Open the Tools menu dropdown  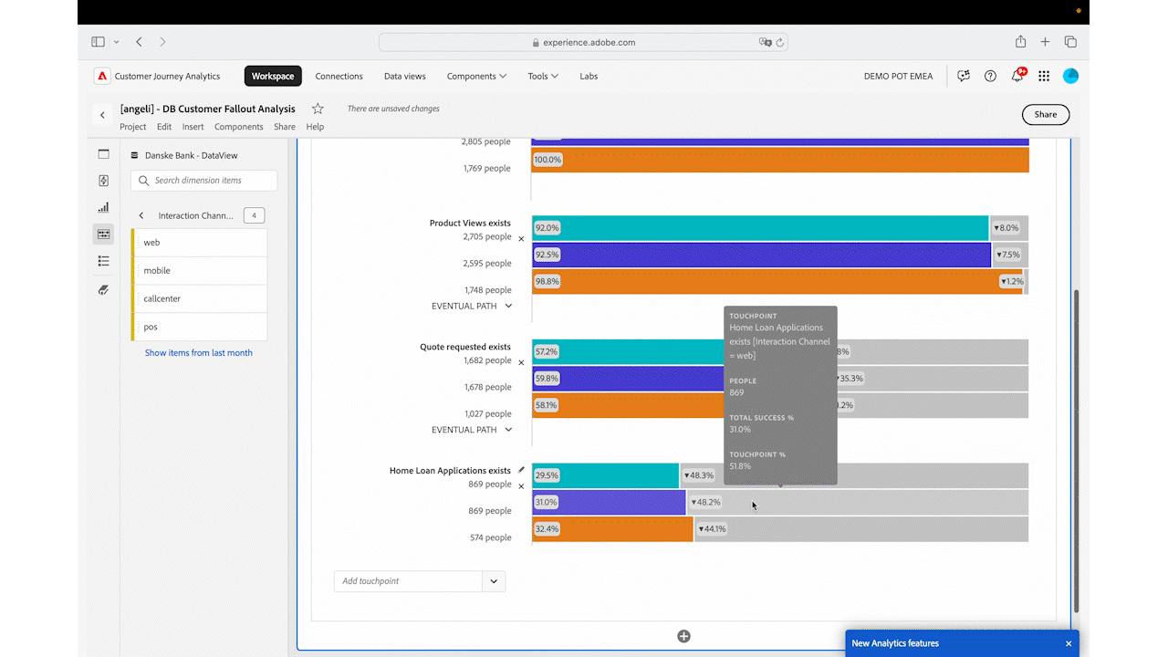click(x=543, y=77)
